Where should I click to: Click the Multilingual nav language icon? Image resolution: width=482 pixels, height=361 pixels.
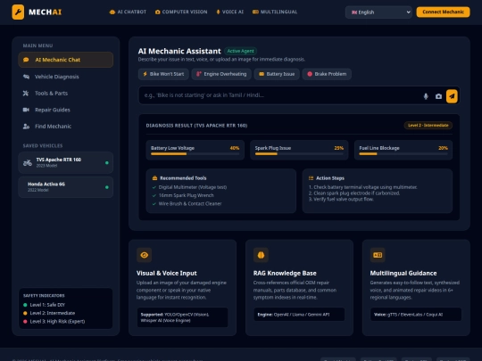tap(255, 12)
